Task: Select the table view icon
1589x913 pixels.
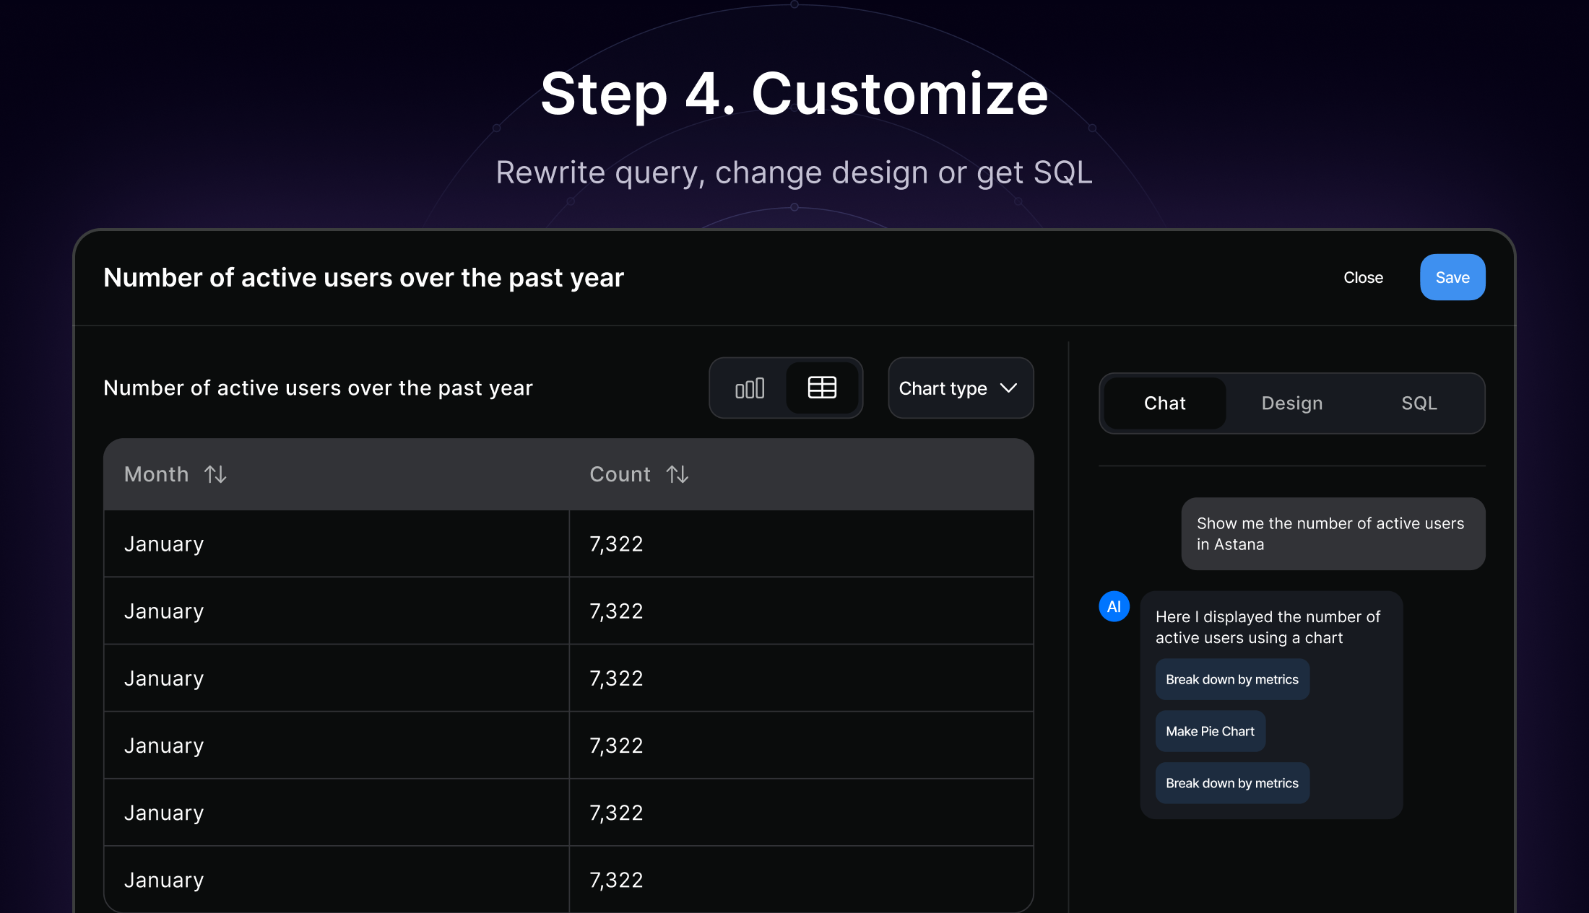Action: click(x=822, y=388)
